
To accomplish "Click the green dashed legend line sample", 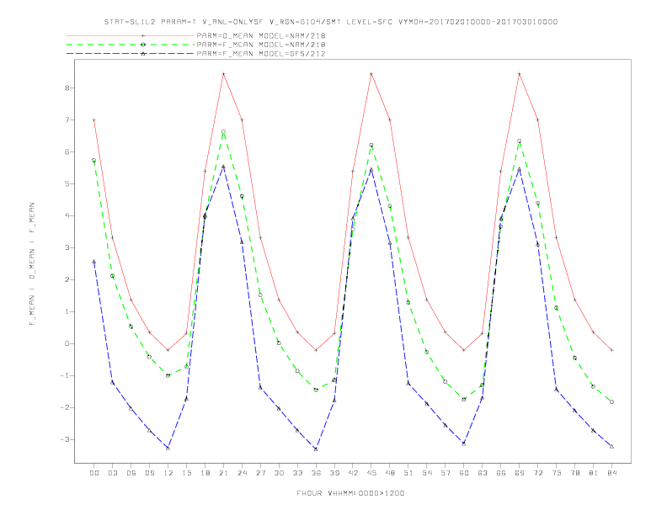I will pos(131,45).
